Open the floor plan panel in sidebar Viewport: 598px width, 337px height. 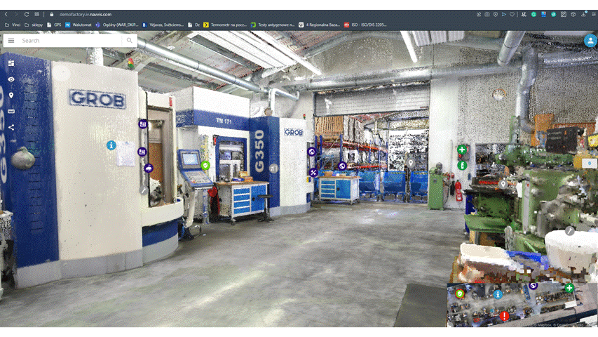click(11, 63)
